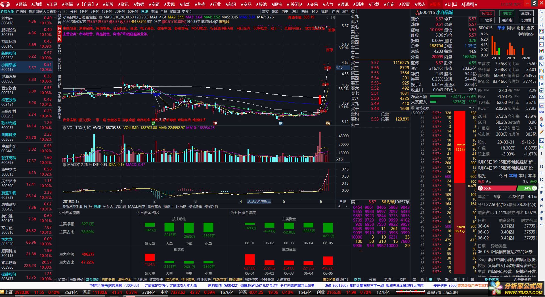Switch period to 月 in right sidebar
Viewport: 545px width, 297px height.
click(542, 199)
